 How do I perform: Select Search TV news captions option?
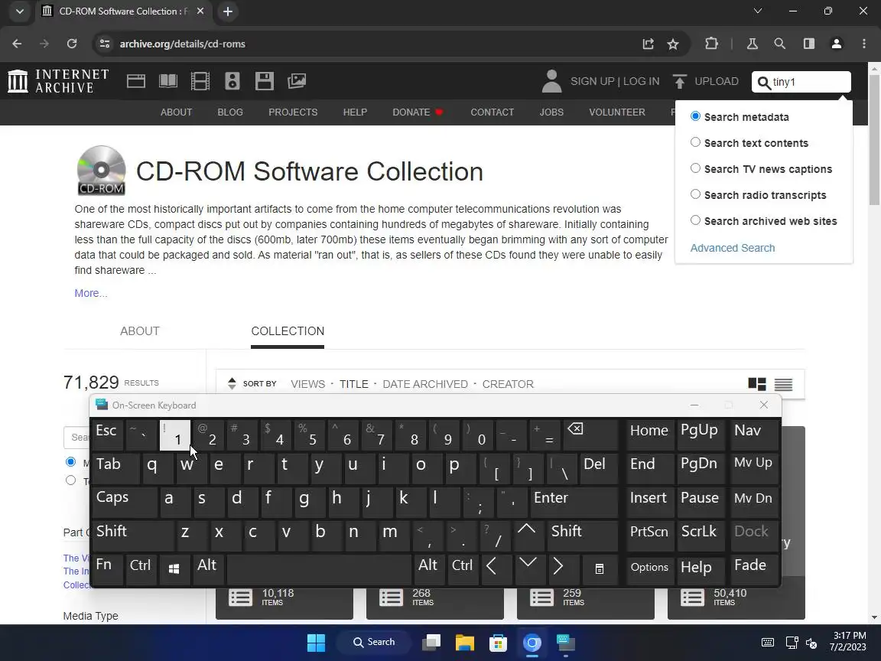pyautogui.click(x=696, y=168)
